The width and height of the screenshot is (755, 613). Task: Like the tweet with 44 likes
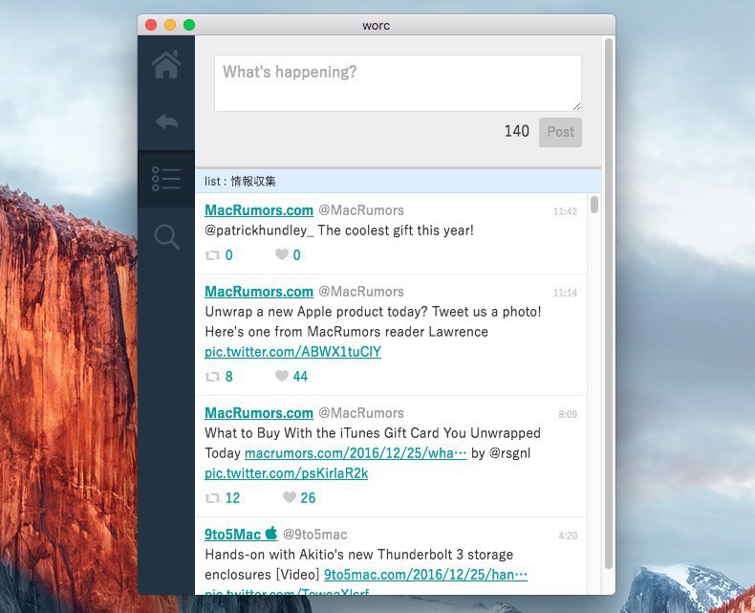[x=282, y=376]
